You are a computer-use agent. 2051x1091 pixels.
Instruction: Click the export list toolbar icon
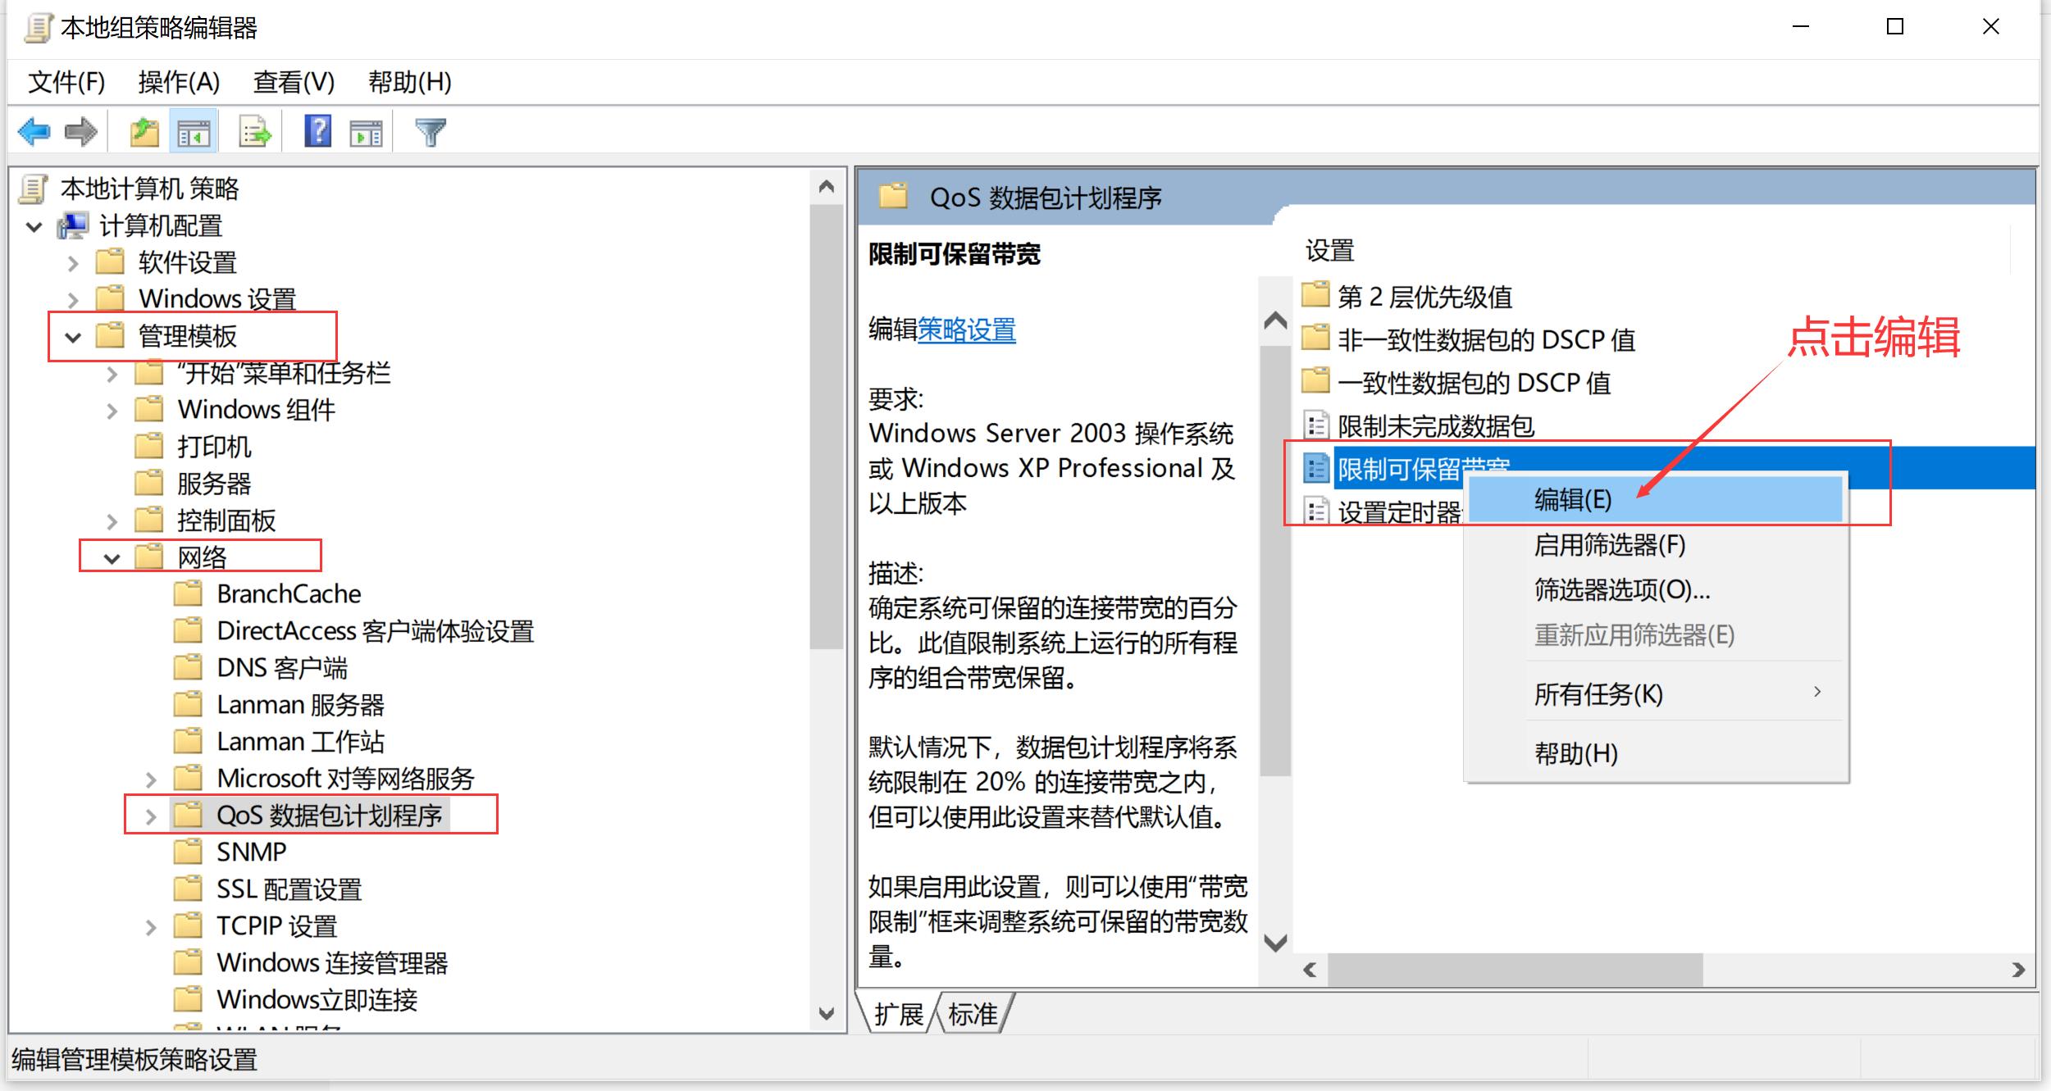coord(254,131)
